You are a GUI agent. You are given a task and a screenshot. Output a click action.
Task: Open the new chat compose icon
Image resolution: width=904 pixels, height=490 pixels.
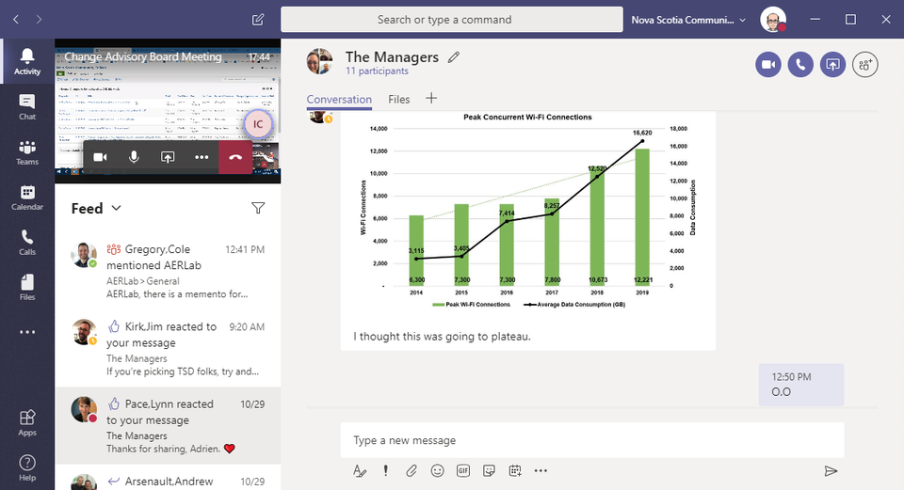tap(258, 19)
